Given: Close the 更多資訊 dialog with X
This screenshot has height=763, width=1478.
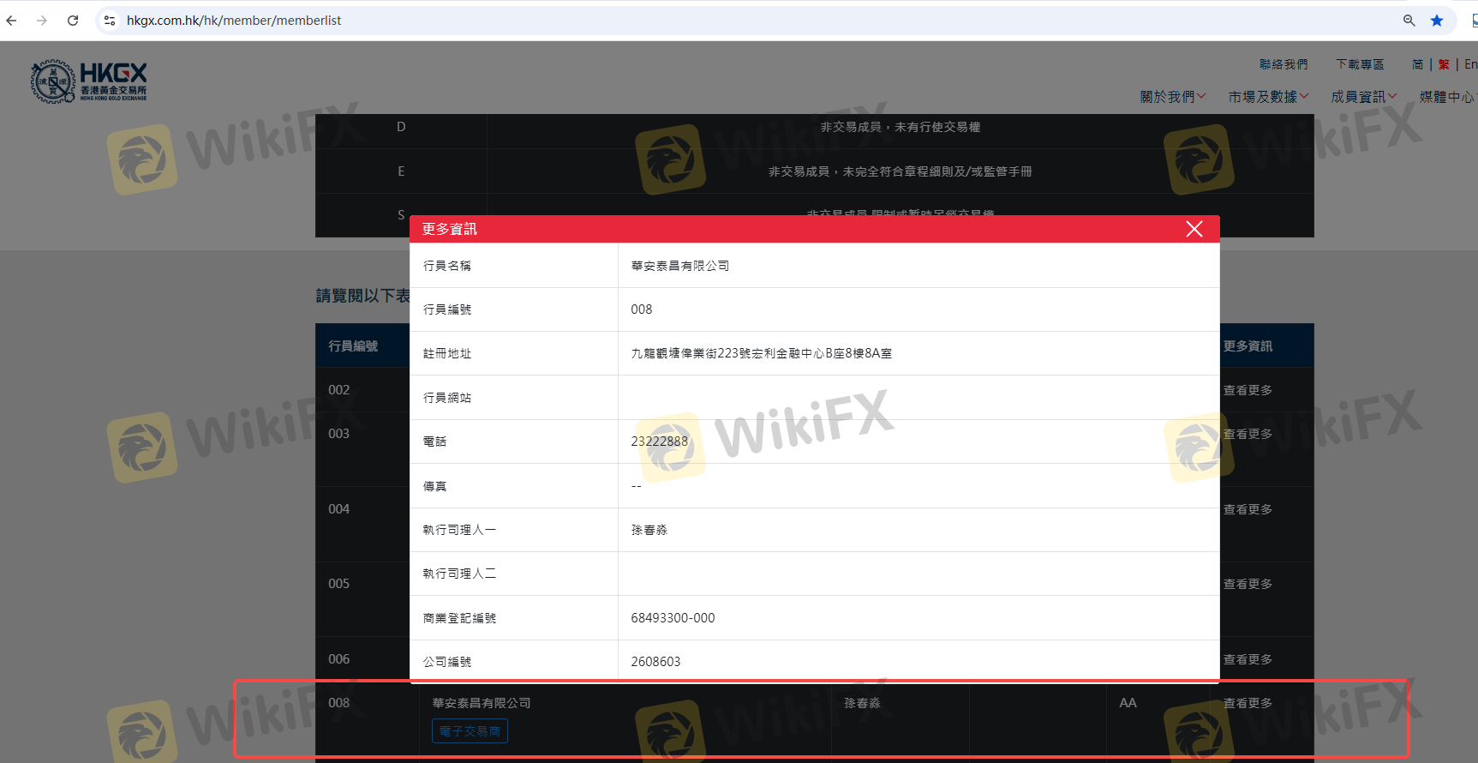Looking at the screenshot, I should [1194, 229].
